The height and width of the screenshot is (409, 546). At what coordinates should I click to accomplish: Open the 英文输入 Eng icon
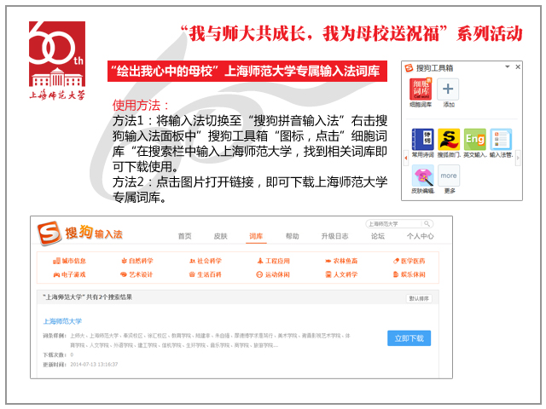click(x=474, y=141)
